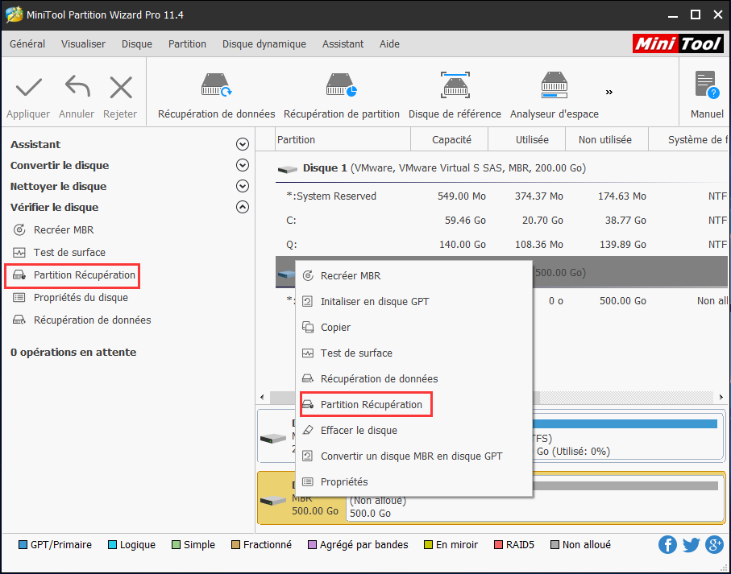The height and width of the screenshot is (574, 731).
Task: Click the Appliquer checkmark icon
Action: click(x=29, y=88)
